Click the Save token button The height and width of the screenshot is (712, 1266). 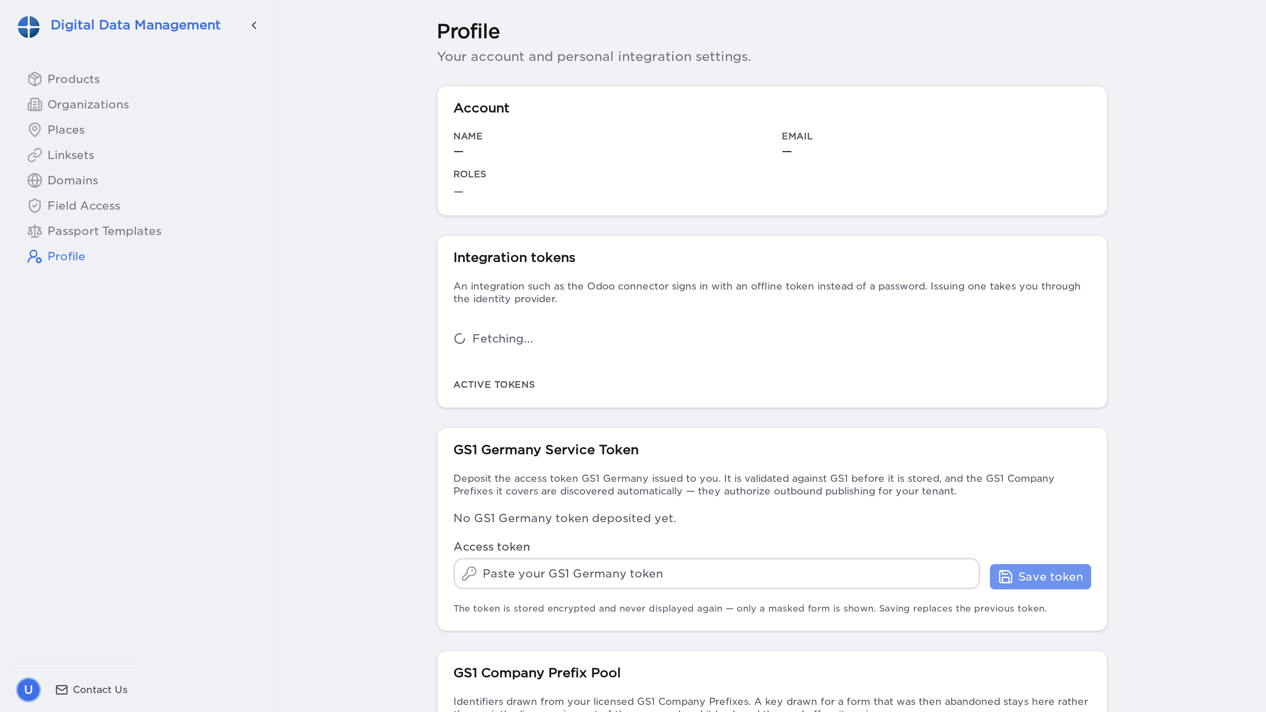(1040, 577)
